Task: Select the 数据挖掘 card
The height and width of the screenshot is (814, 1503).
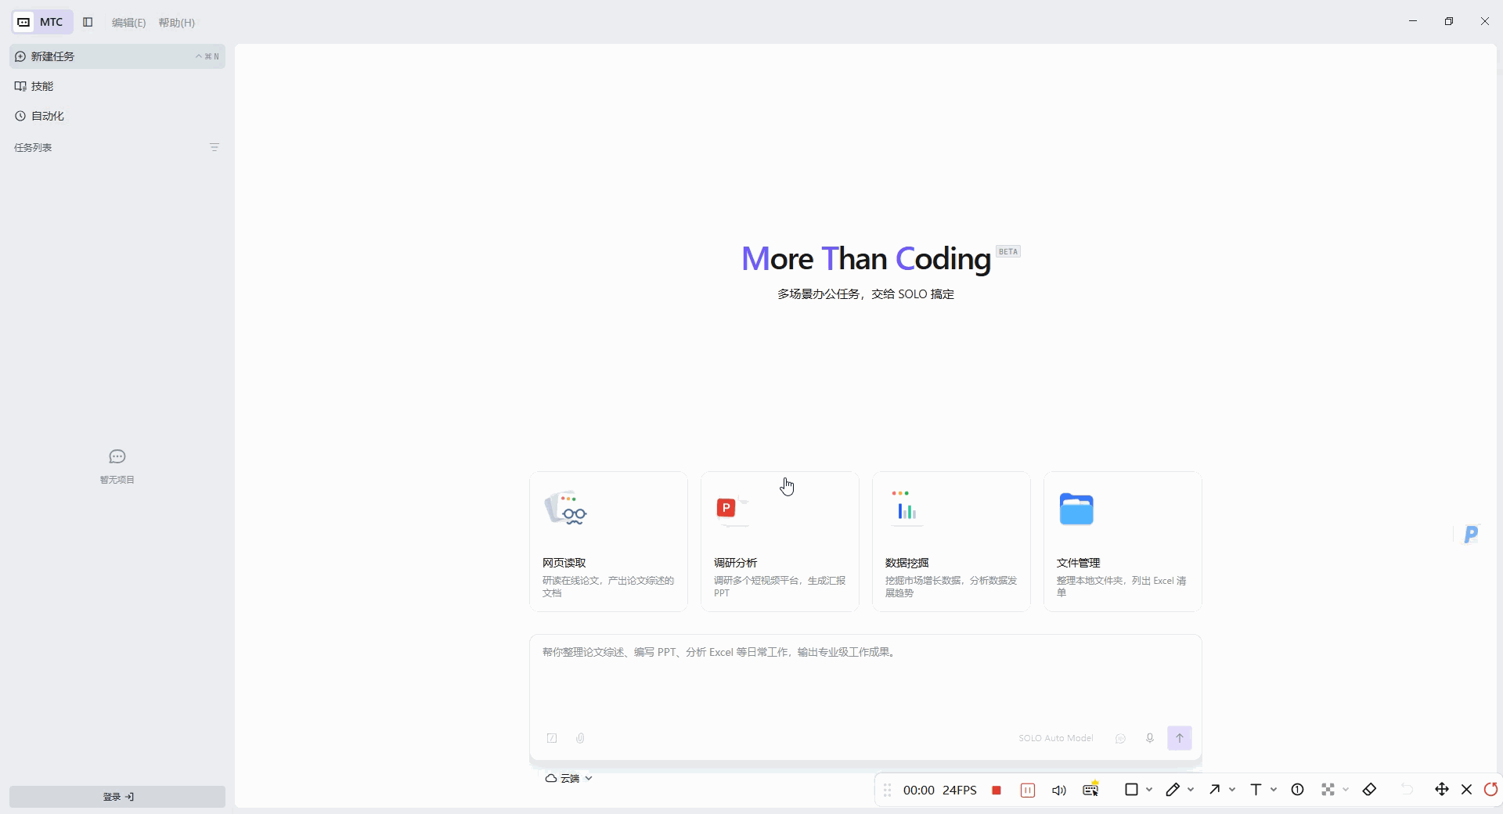Action: click(951, 542)
